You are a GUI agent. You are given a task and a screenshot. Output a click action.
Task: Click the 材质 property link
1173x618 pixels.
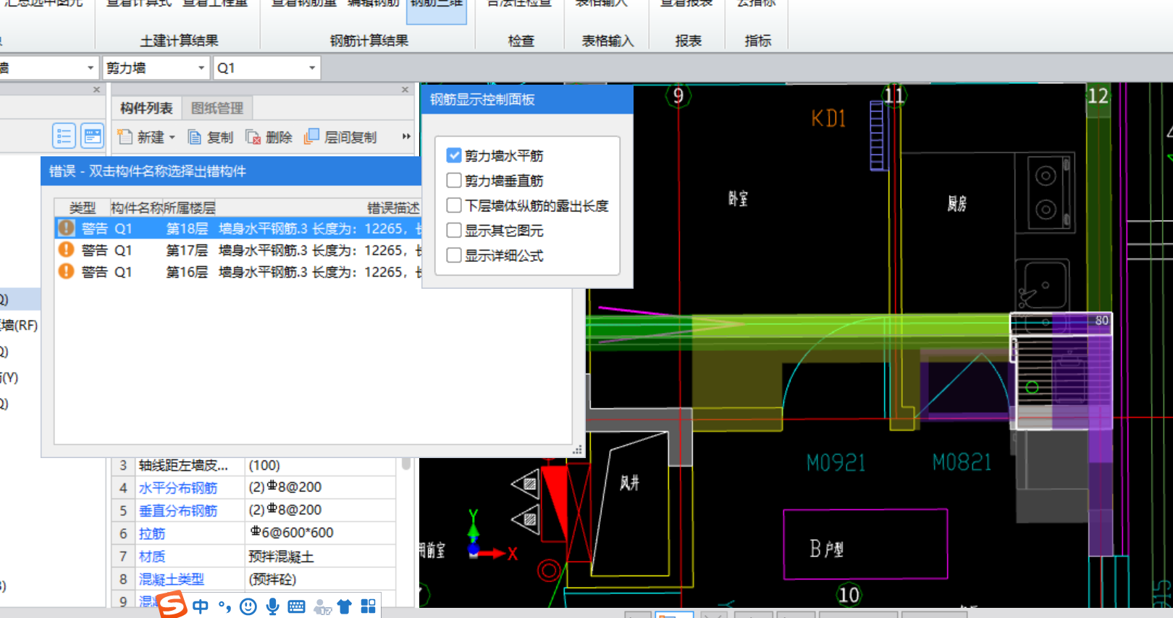pyautogui.click(x=152, y=556)
